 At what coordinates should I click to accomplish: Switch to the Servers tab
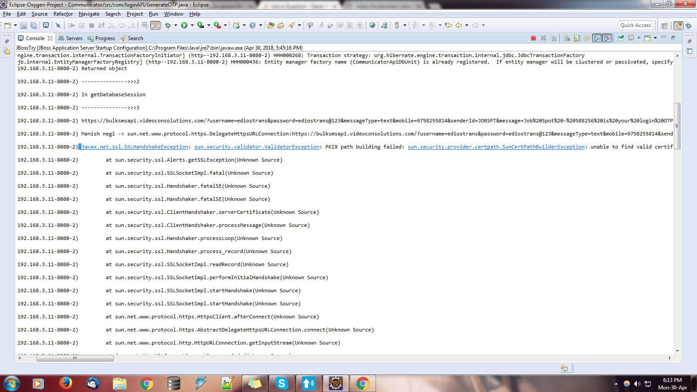tap(70, 38)
